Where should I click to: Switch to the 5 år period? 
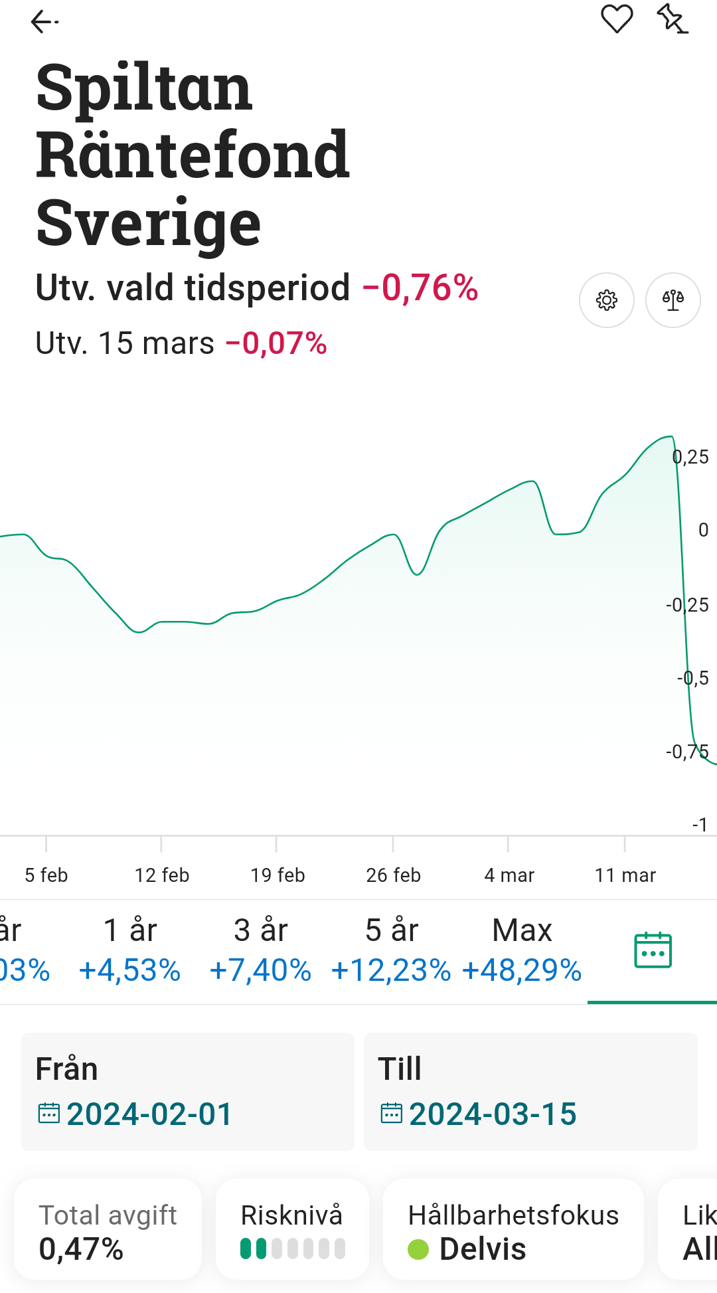tap(392, 950)
